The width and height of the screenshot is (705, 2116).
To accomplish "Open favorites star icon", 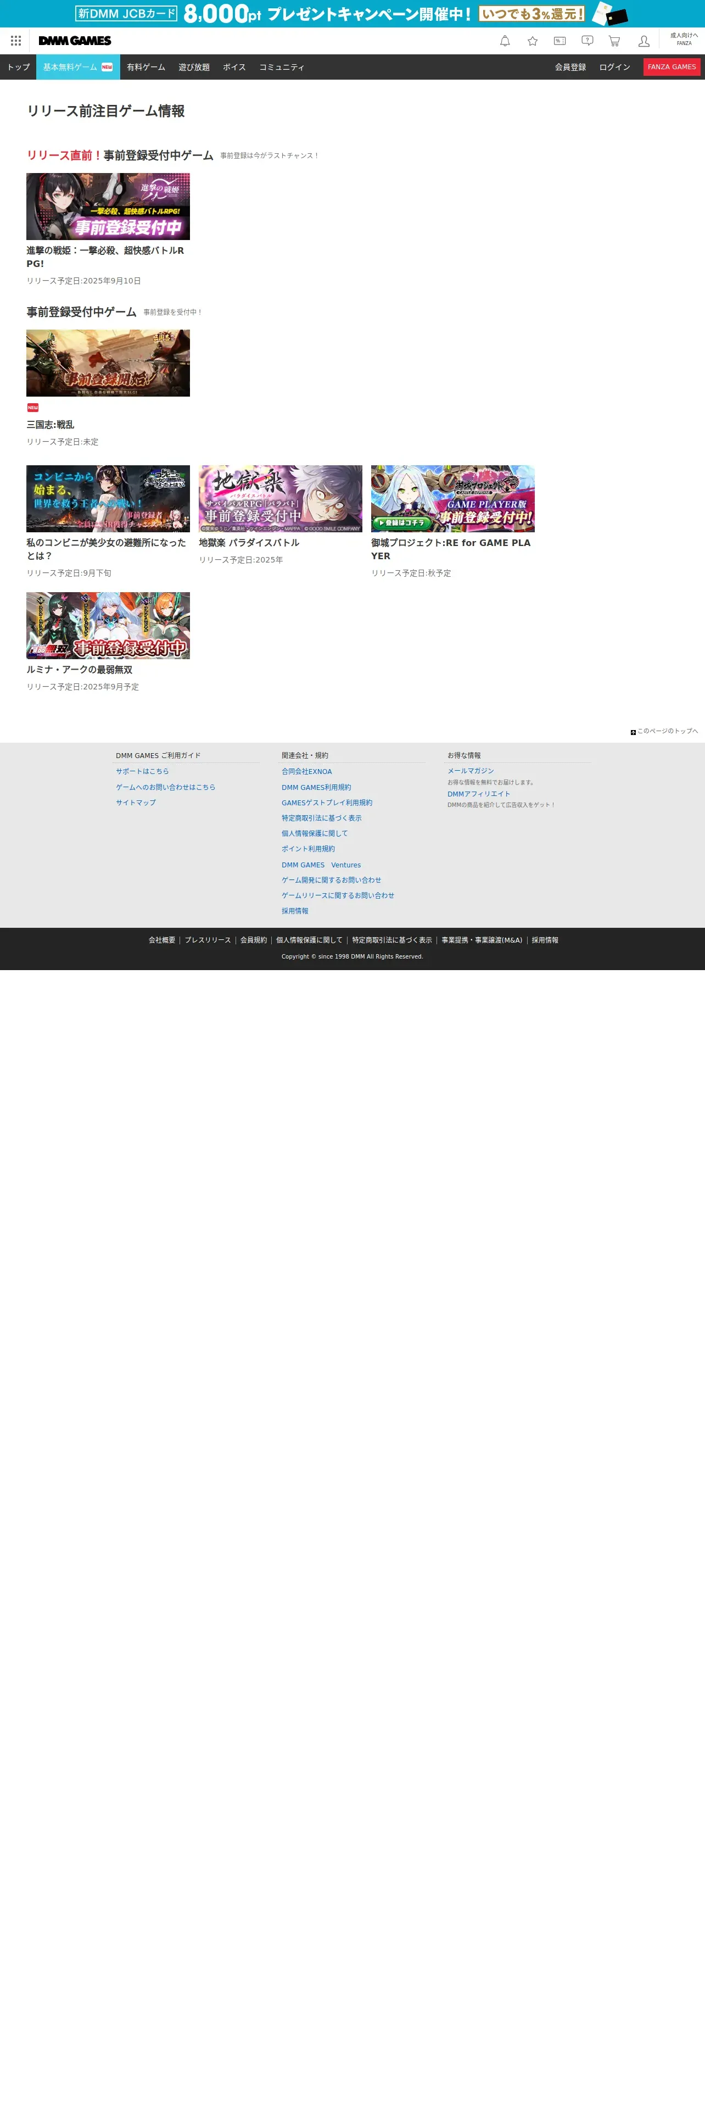I will click(x=533, y=41).
